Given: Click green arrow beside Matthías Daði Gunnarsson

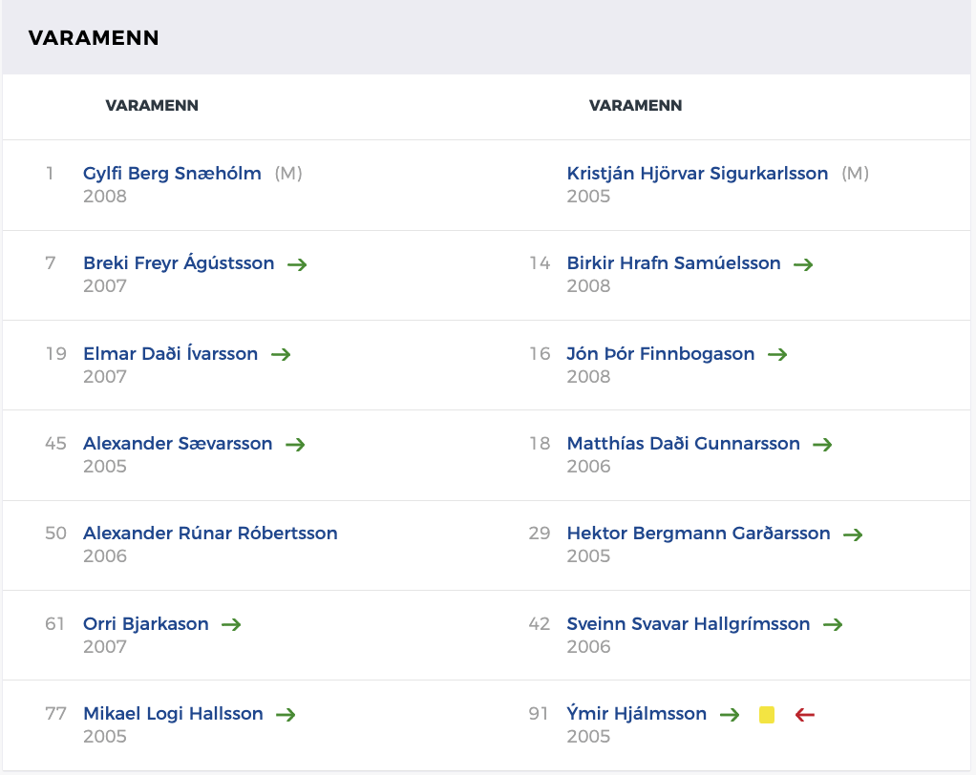Looking at the screenshot, I should [822, 445].
